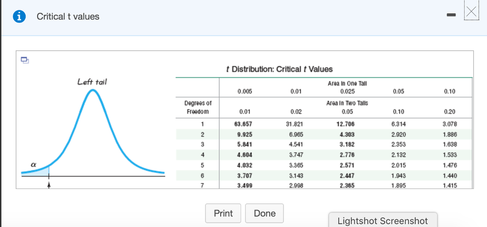Click the 0.20 two-tails column header
The width and height of the screenshot is (487, 227).
click(x=449, y=112)
